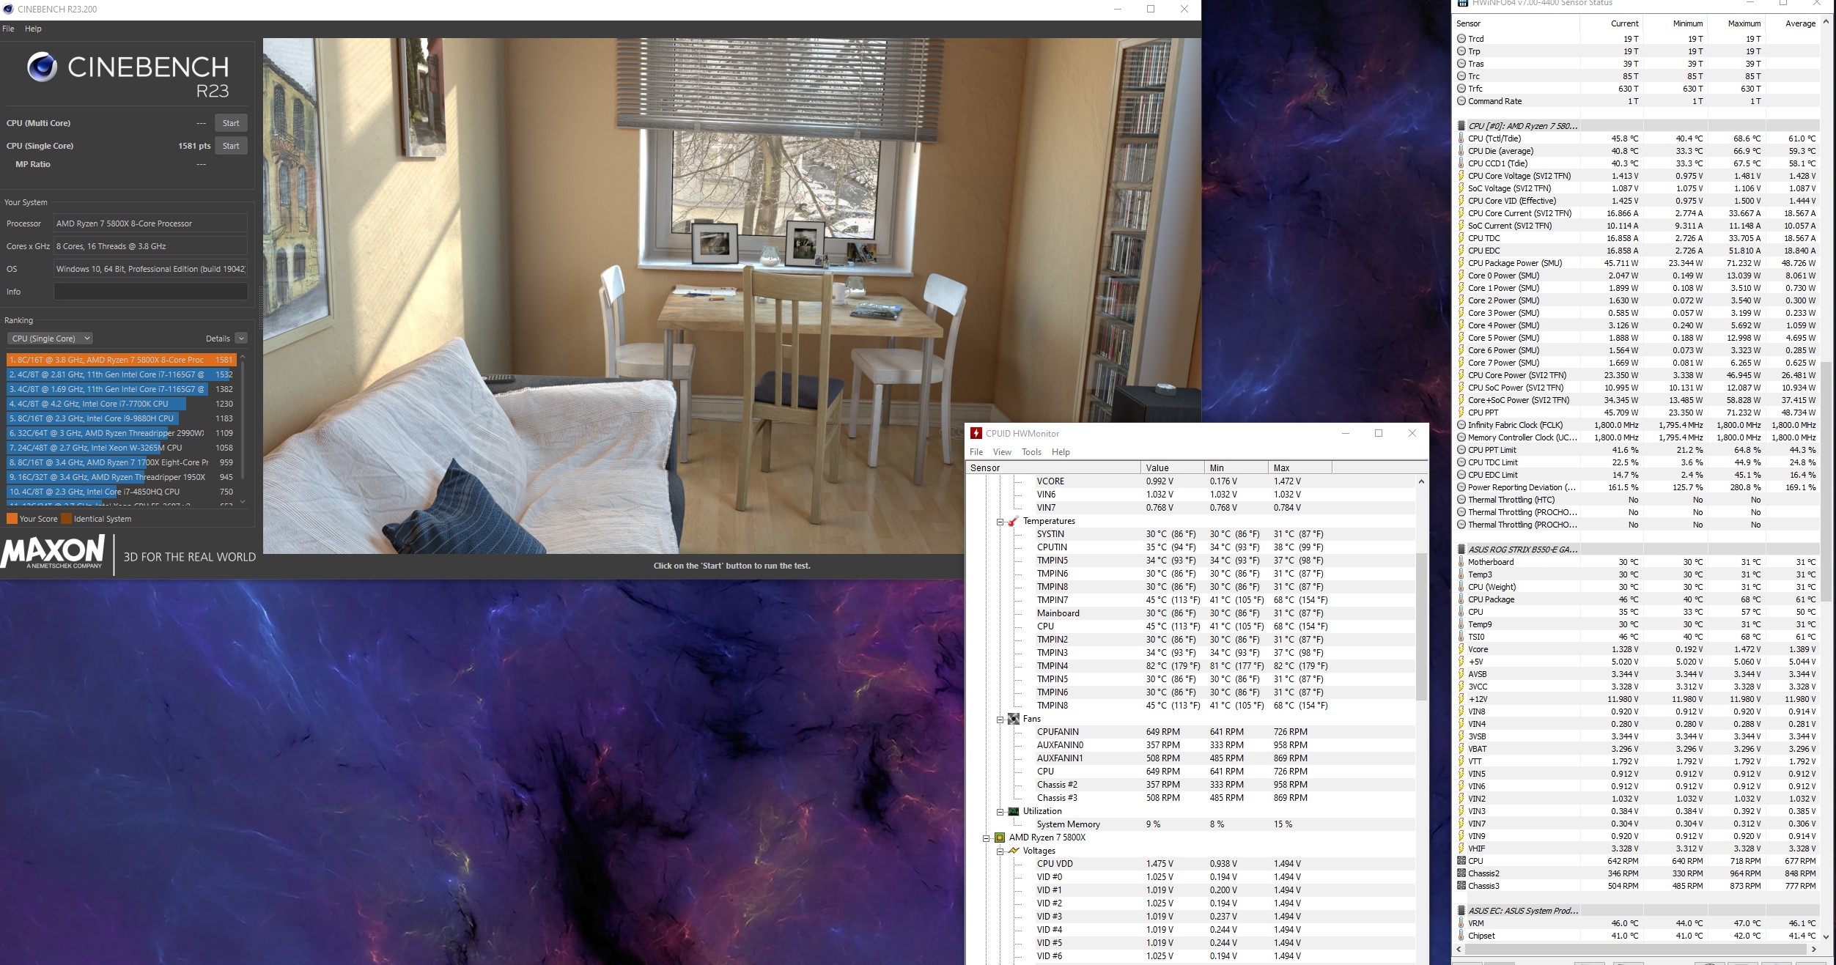Screen dimensions: 1836x965
Task: Select the 5800X ranking row scoring 1581
Action: pyautogui.click(x=121, y=360)
